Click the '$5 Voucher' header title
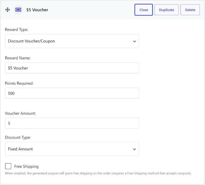The height and width of the screenshot is (185, 205). point(37,10)
